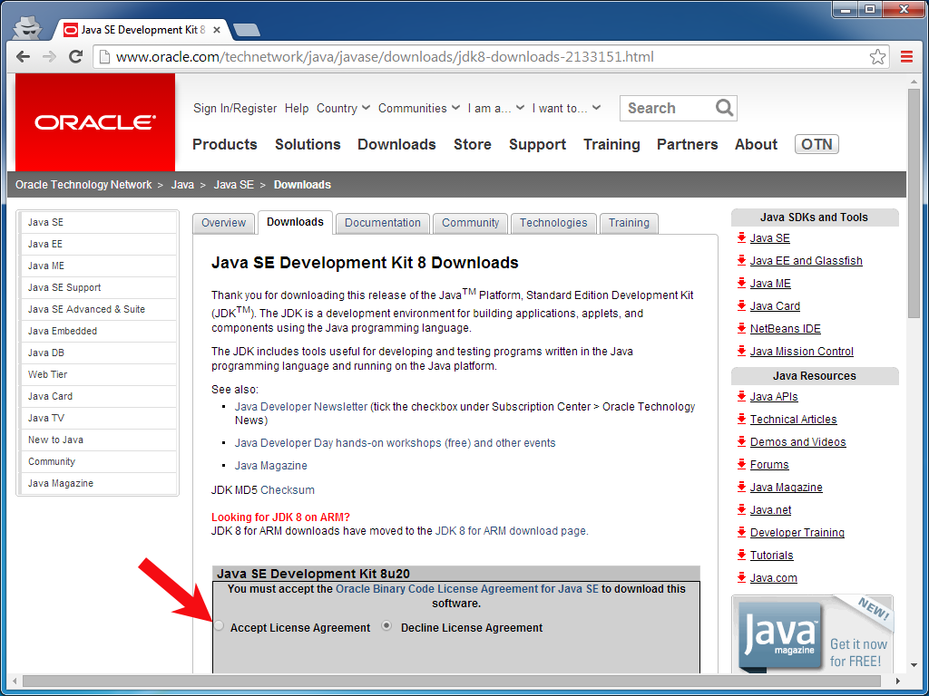Screen dimensions: 929x696
Task: Reload the page with refresh icon
Action: (x=75, y=57)
